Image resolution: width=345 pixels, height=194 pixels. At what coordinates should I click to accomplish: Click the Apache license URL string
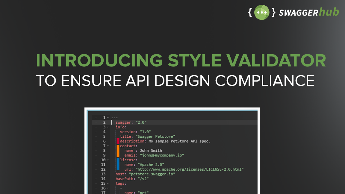pos(189,169)
